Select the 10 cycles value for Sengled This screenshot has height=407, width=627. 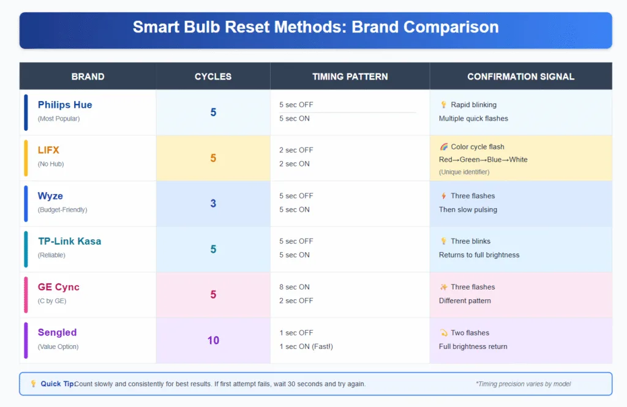214,340
